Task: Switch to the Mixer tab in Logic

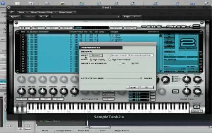Action: click(45, 131)
